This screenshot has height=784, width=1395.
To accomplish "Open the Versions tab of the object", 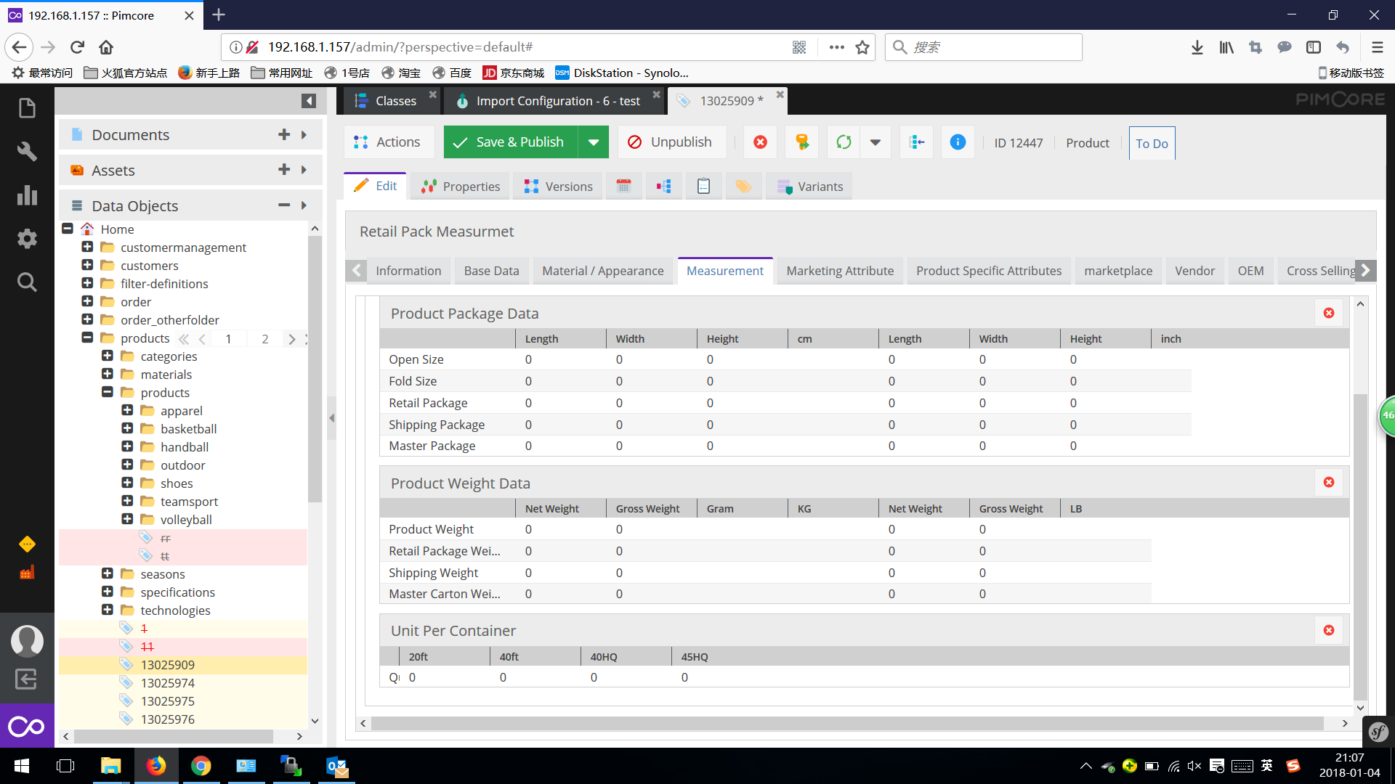I will tap(557, 186).
